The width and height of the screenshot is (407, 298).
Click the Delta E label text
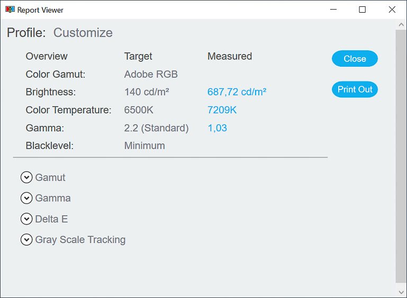tap(51, 219)
